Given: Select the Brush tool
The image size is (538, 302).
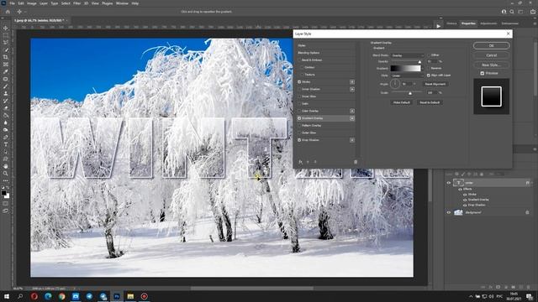Looking at the screenshot, I should point(6,86).
